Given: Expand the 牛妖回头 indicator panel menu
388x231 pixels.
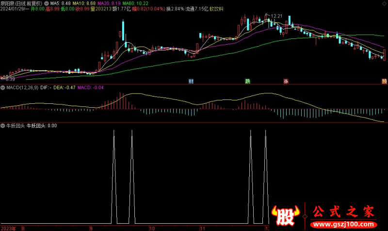Looking at the screenshot, I should 3,125.
